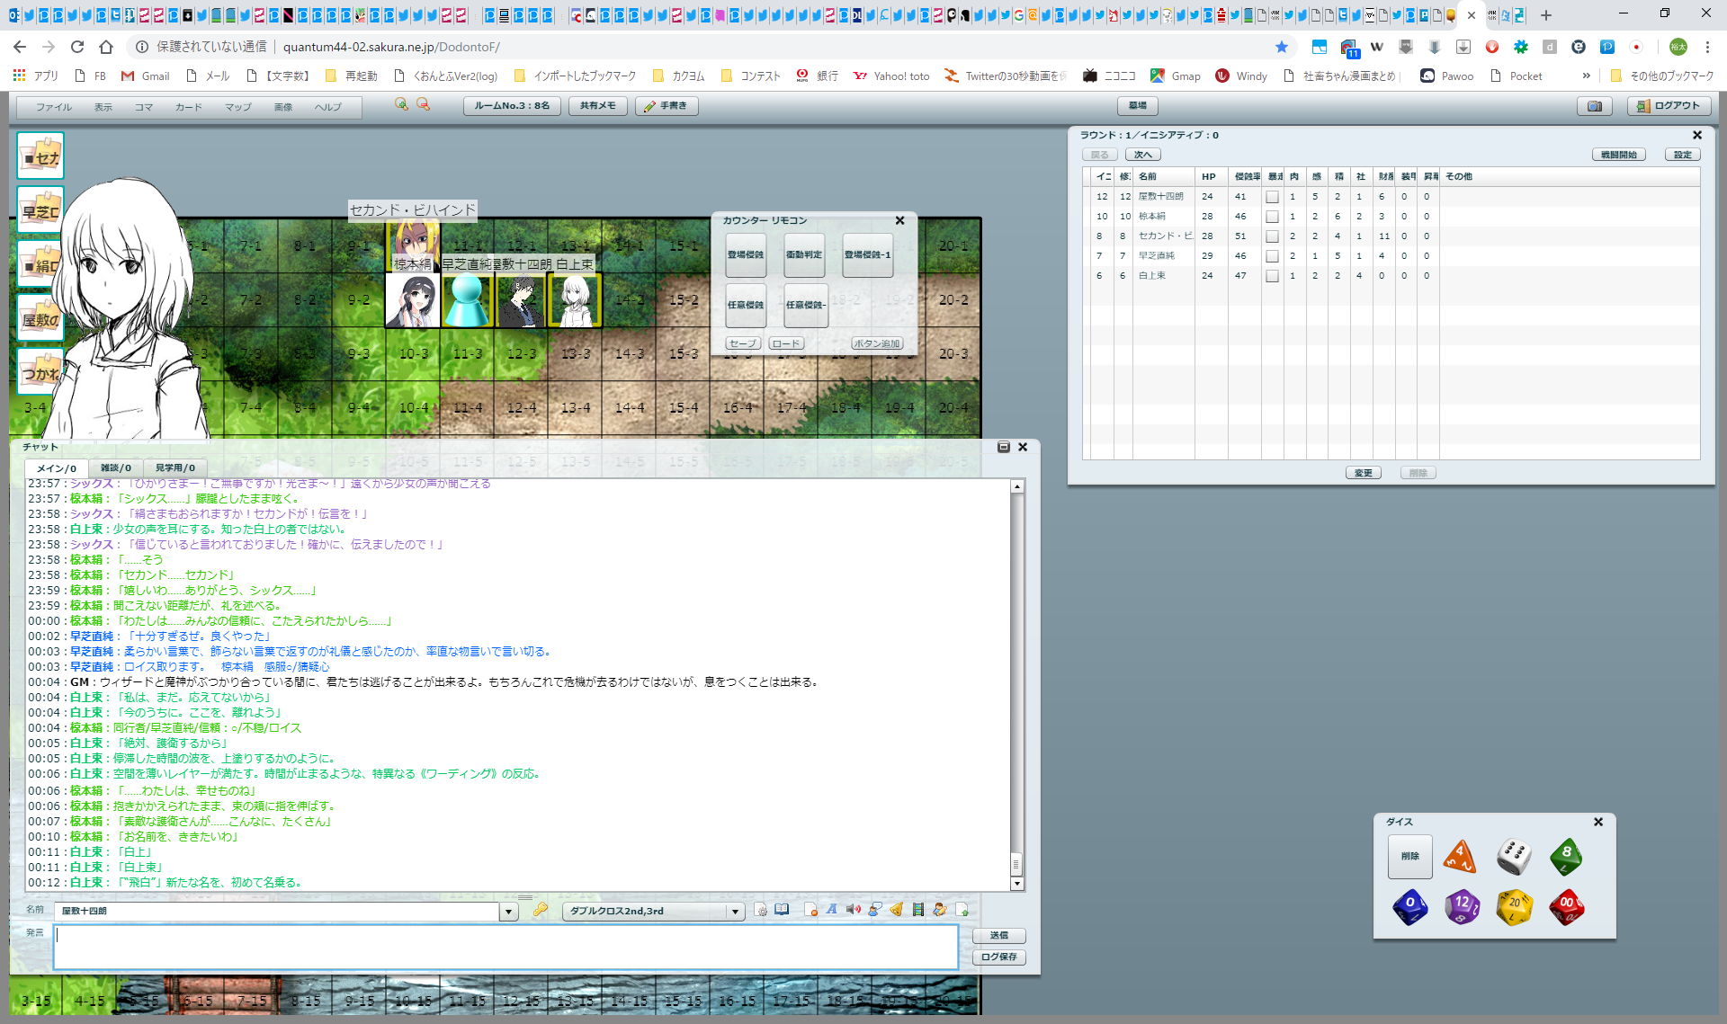Expand the character name dropdown arrow
This screenshot has width=1727, height=1024.
click(x=508, y=912)
